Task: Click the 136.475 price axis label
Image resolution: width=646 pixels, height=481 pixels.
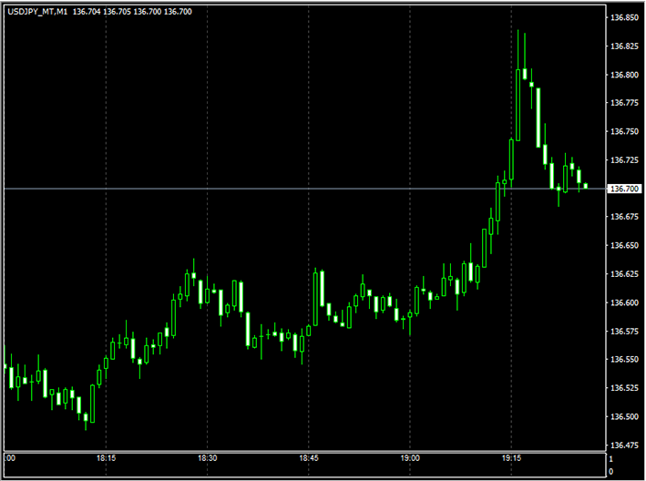Action: 624,445
